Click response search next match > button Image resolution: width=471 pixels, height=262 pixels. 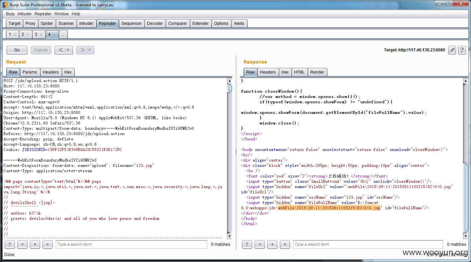(285, 244)
